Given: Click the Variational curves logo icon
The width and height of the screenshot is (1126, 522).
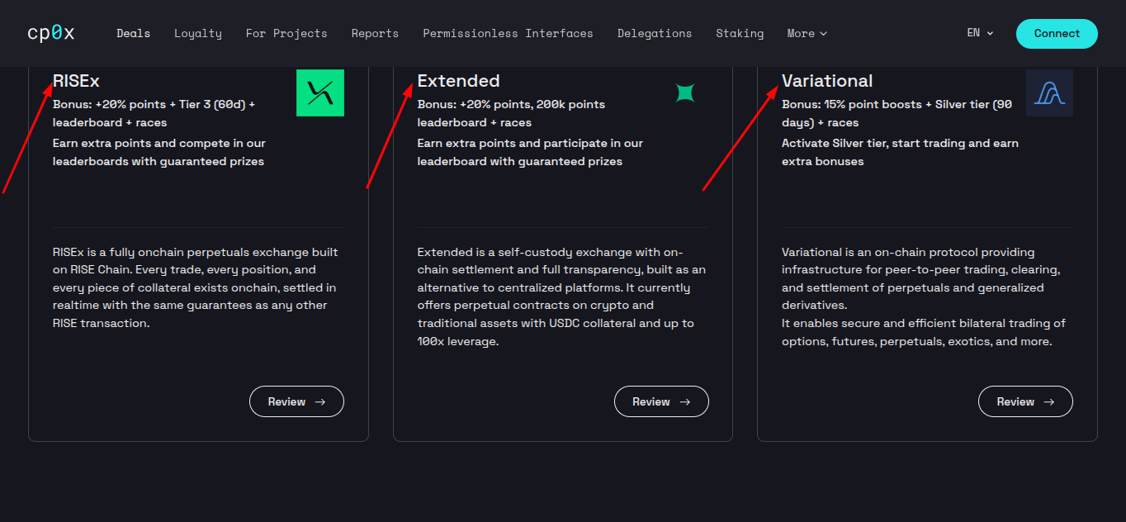Looking at the screenshot, I should coord(1049,93).
